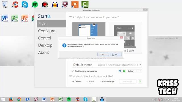Launch Chrome from the taskbar

coord(19,99)
